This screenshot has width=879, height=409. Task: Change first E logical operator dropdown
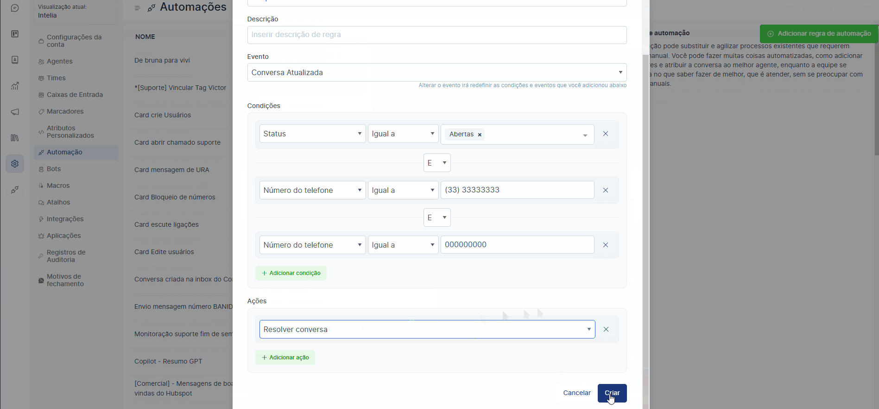pyautogui.click(x=436, y=163)
